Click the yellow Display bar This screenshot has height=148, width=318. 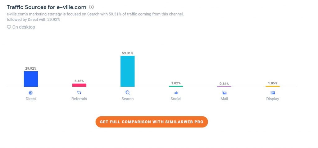273,86
